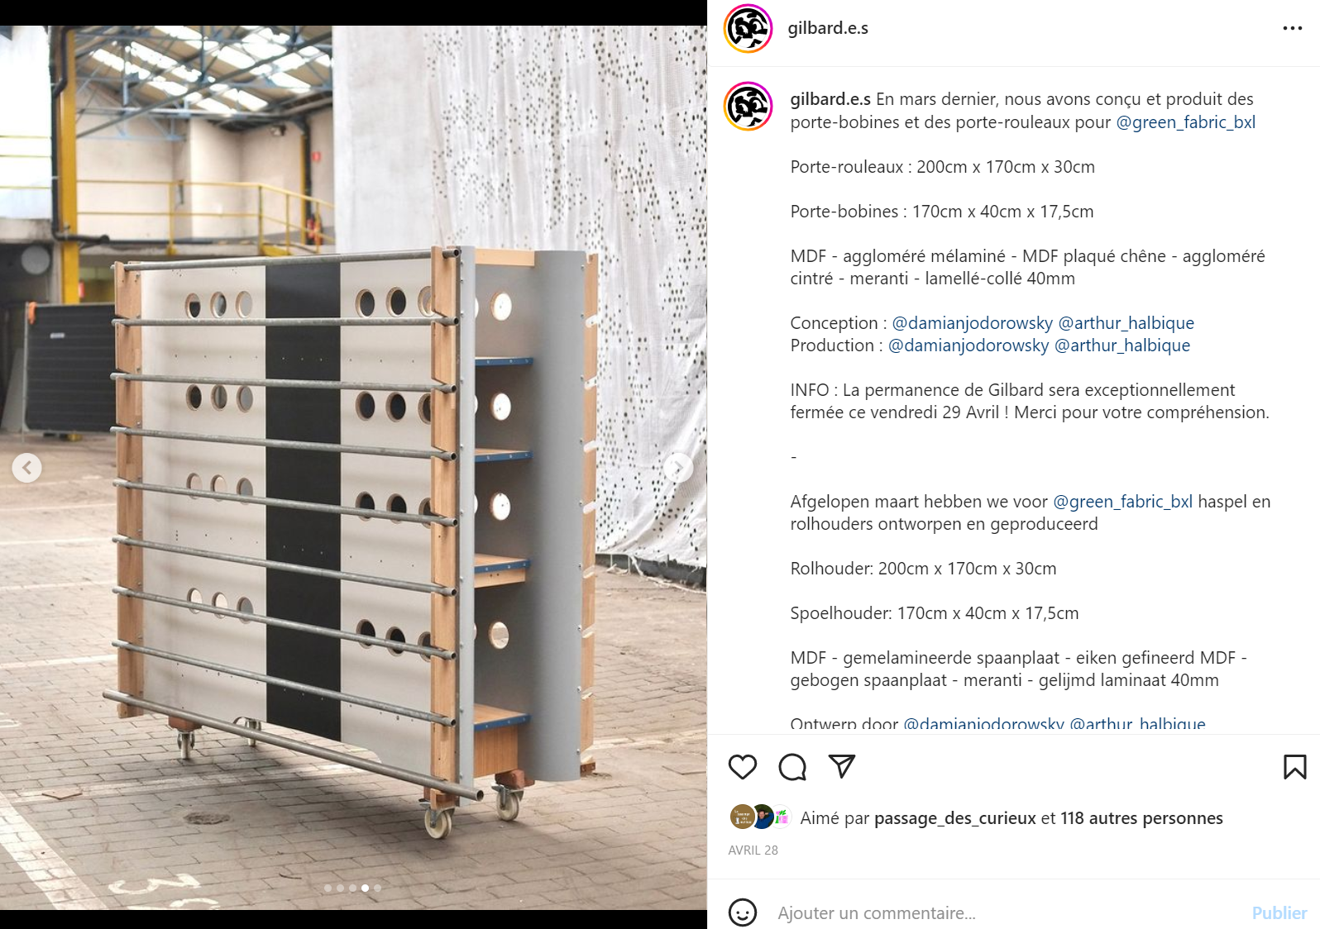
Task: Open AVRIL 28 post date link
Action: (x=753, y=850)
